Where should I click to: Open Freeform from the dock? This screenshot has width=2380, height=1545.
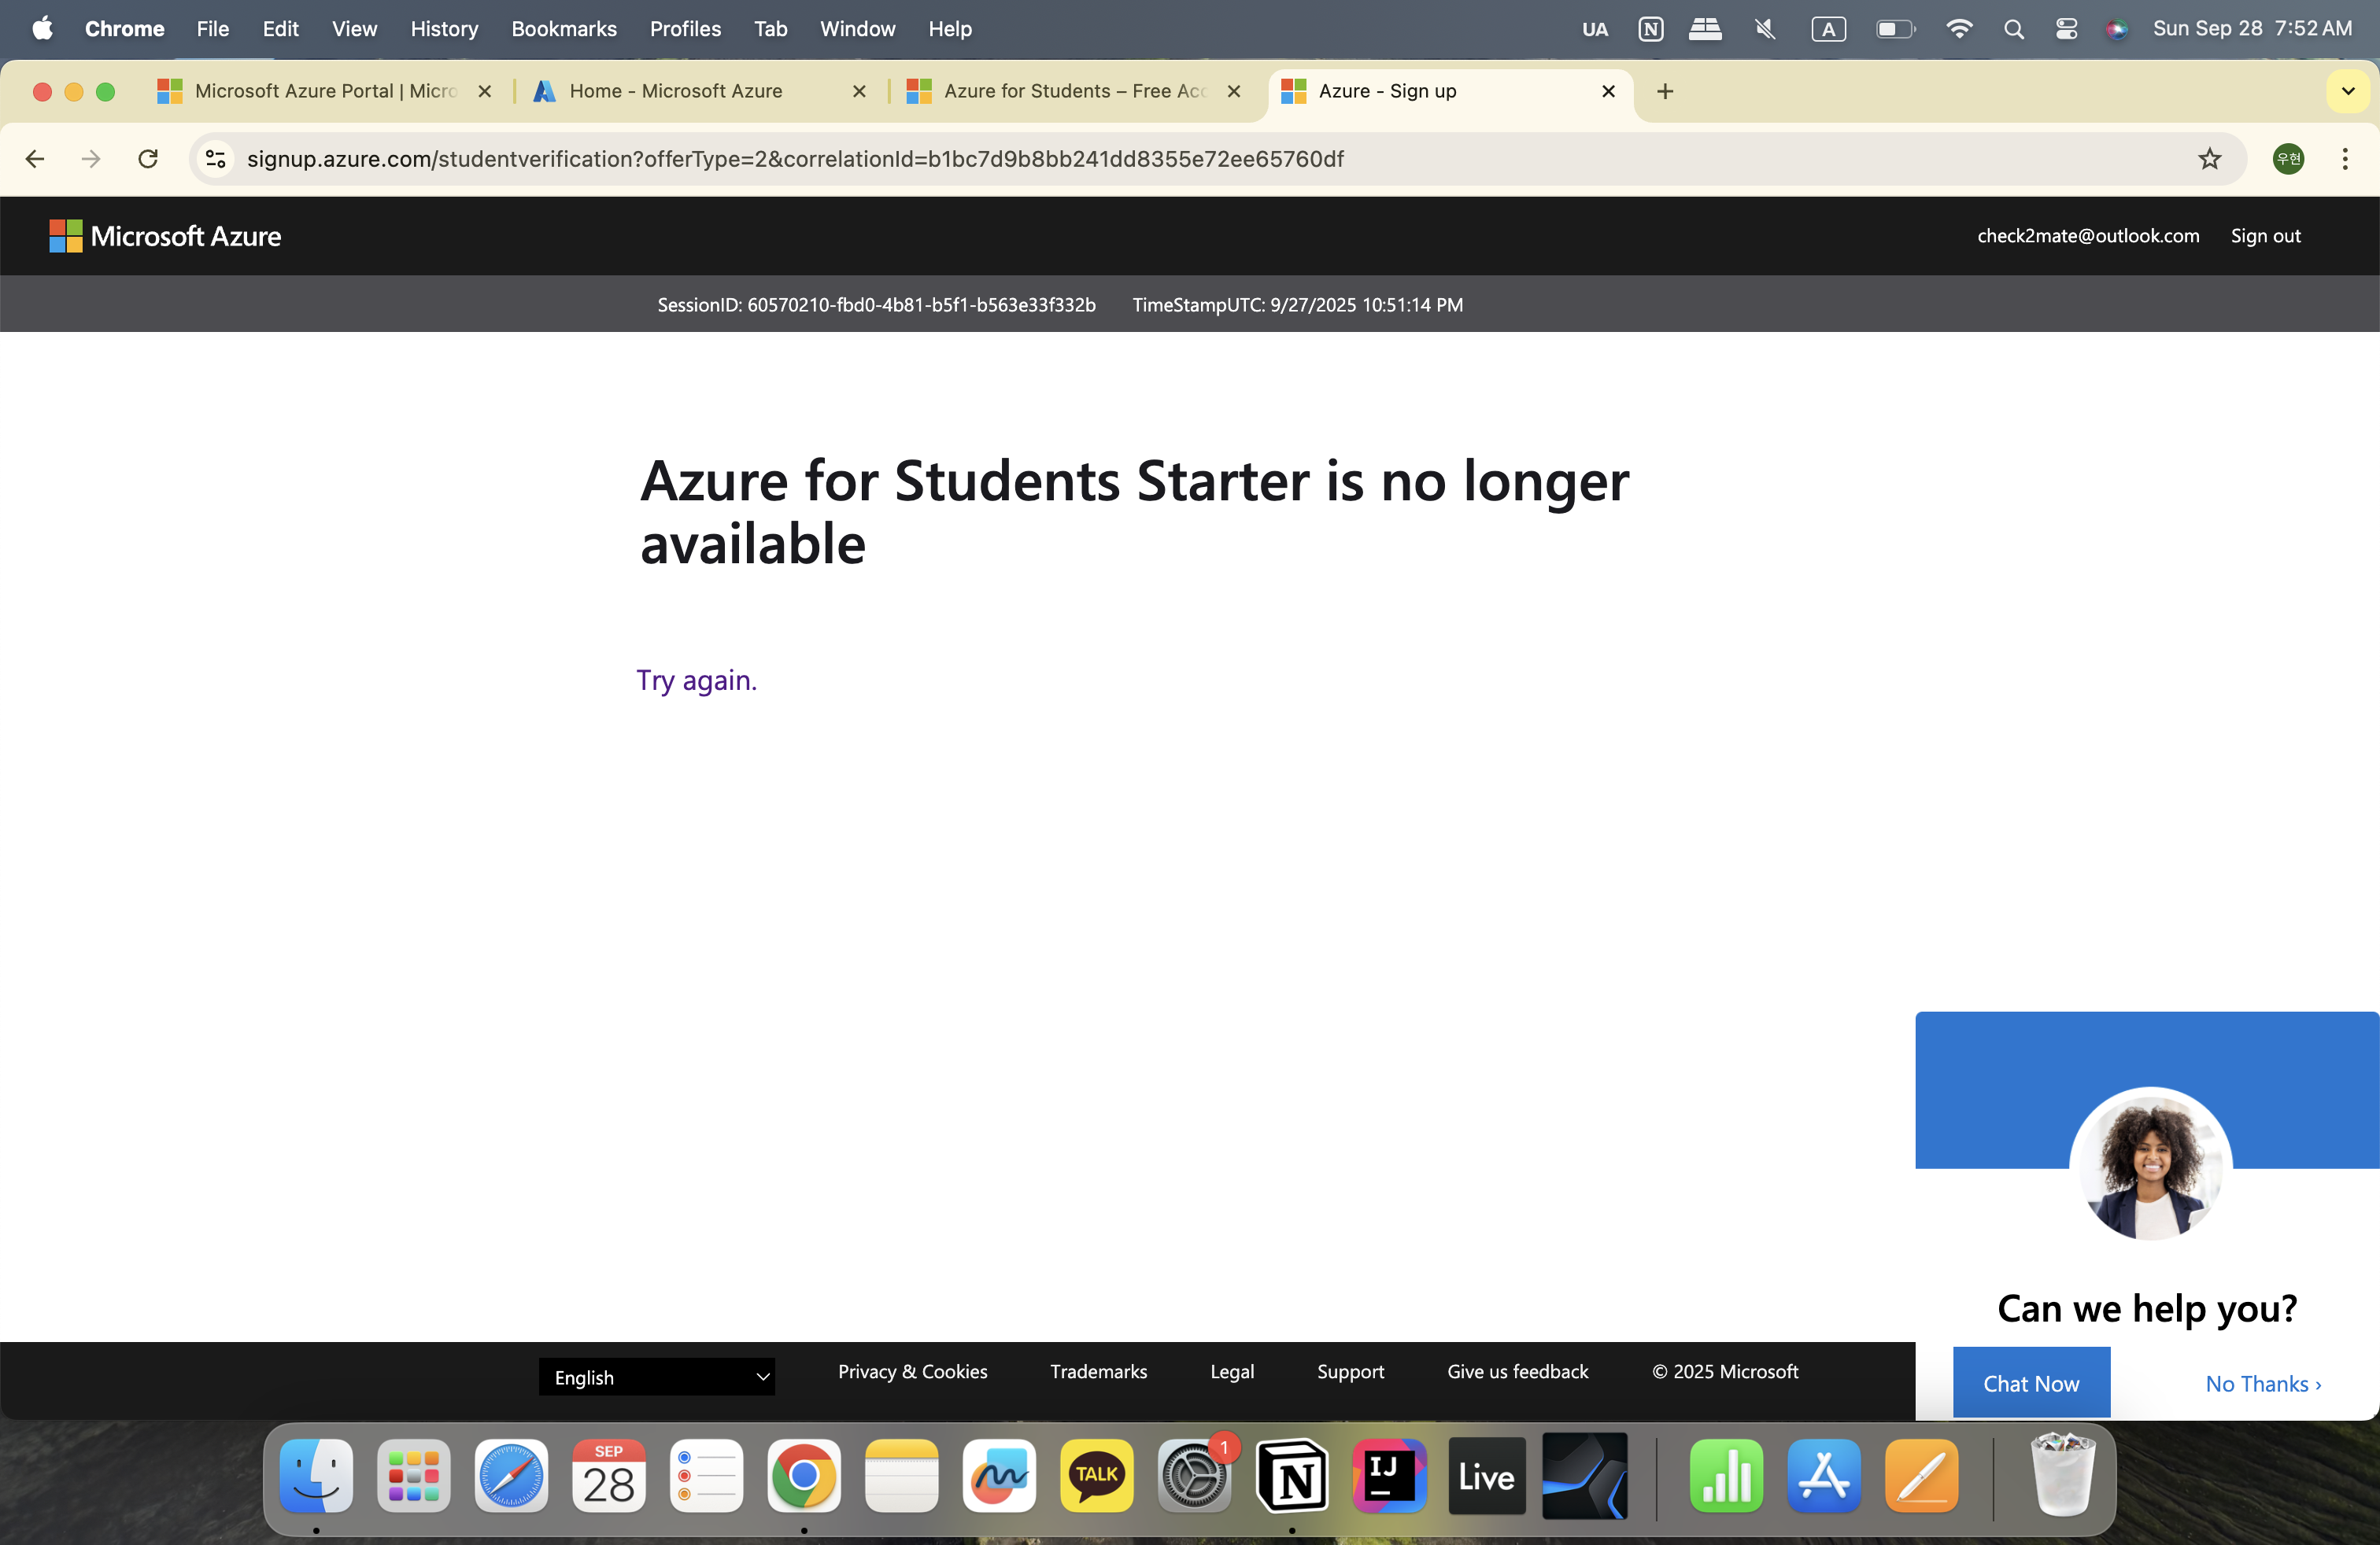pyautogui.click(x=999, y=1476)
